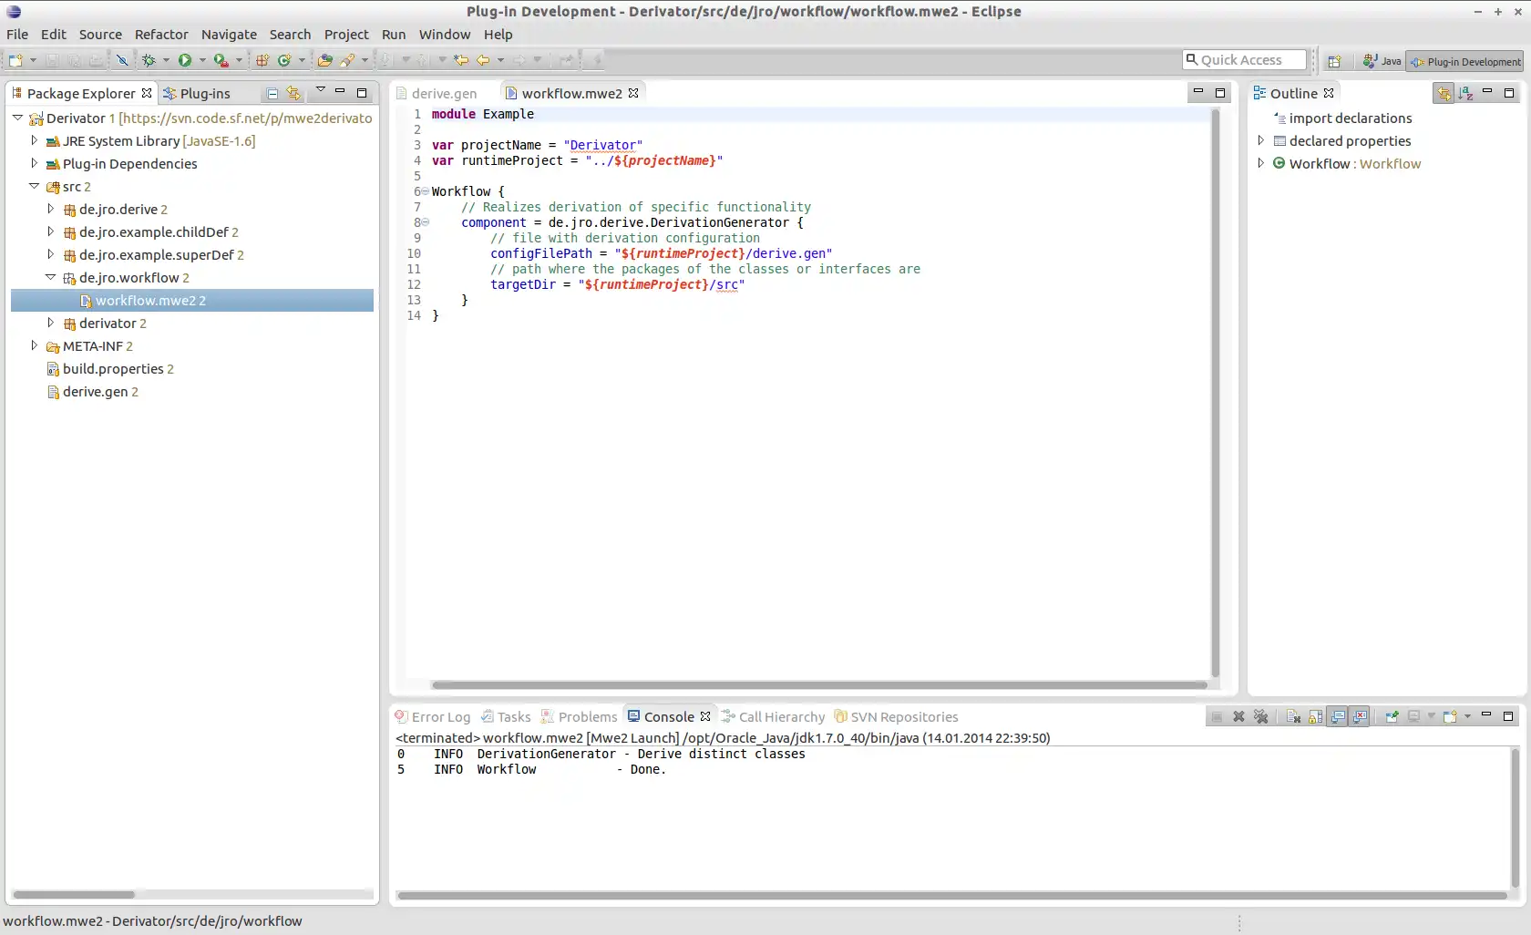Click the New Java Package icon
Viewport: 1531px width, 935px height.
point(262,60)
